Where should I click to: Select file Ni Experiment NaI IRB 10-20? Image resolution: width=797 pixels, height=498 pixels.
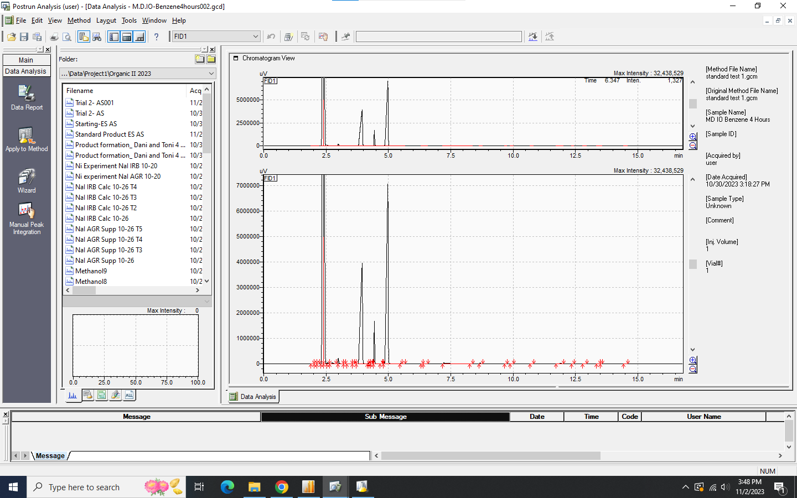(x=116, y=166)
